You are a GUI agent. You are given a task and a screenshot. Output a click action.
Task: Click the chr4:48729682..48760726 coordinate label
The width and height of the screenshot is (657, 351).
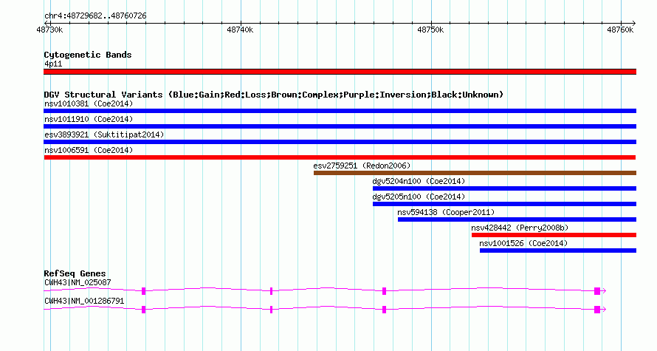(x=95, y=16)
